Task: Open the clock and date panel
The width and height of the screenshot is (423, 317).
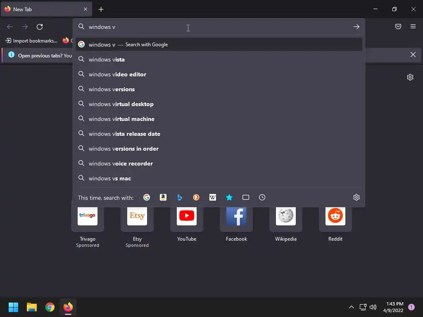Action: click(393, 307)
